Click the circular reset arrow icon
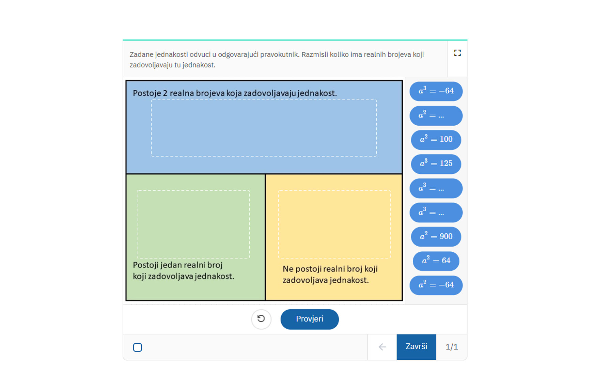The width and height of the screenshot is (595, 391). 261,319
